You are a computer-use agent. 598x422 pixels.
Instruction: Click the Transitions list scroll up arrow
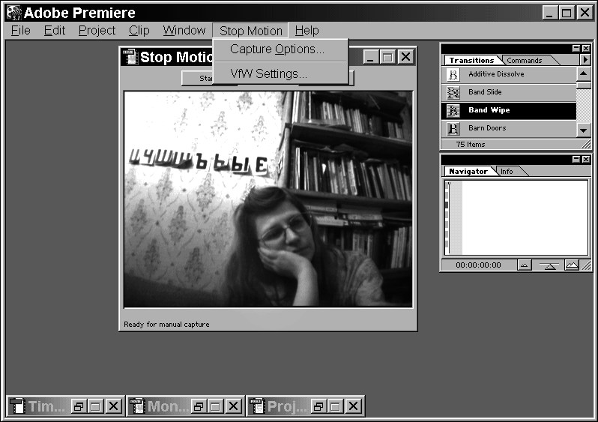[584, 73]
